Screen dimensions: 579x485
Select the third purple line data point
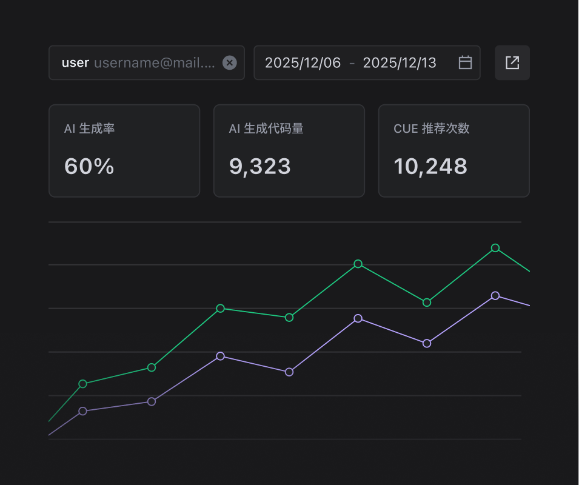[x=221, y=356]
